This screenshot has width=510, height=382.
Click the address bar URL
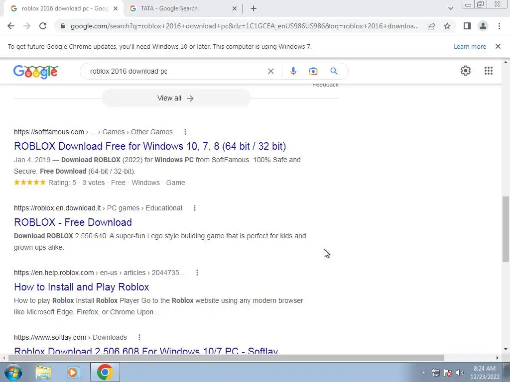(x=245, y=26)
